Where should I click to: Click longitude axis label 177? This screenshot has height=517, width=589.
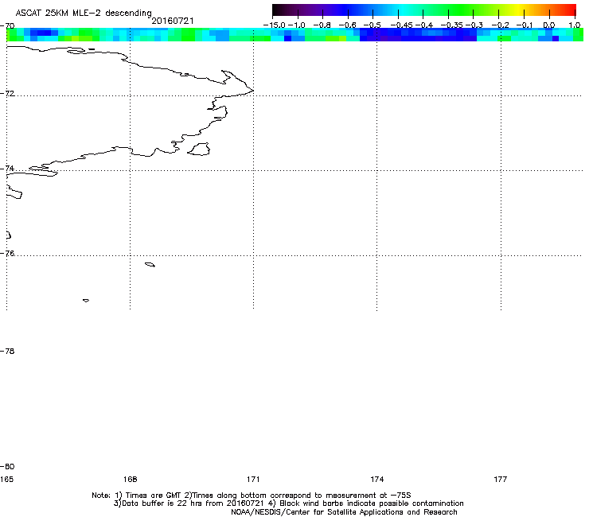[x=501, y=479]
